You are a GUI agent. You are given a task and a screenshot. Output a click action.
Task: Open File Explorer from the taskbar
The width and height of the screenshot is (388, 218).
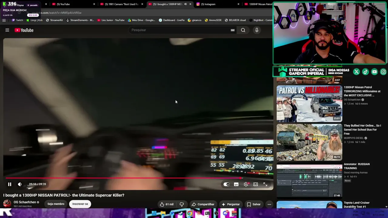coord(163,213)
